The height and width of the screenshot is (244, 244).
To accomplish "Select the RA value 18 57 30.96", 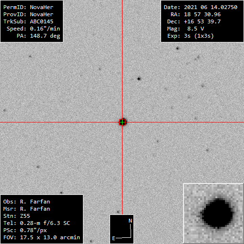I will coord(202,14).
